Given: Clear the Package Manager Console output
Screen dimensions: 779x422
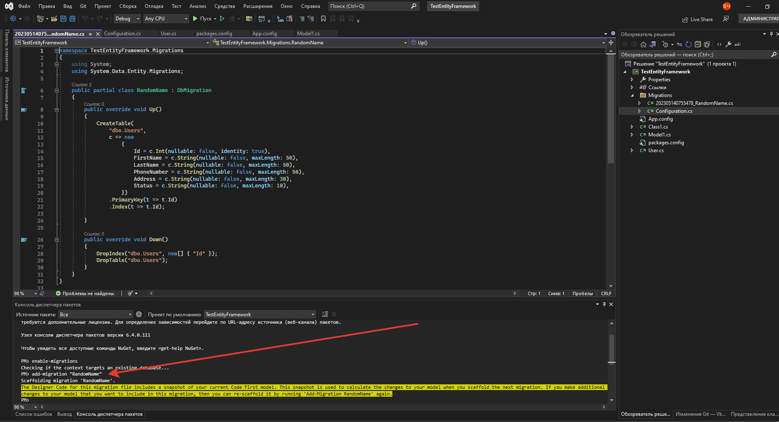Looking at the screenshot, I should 325,314.
